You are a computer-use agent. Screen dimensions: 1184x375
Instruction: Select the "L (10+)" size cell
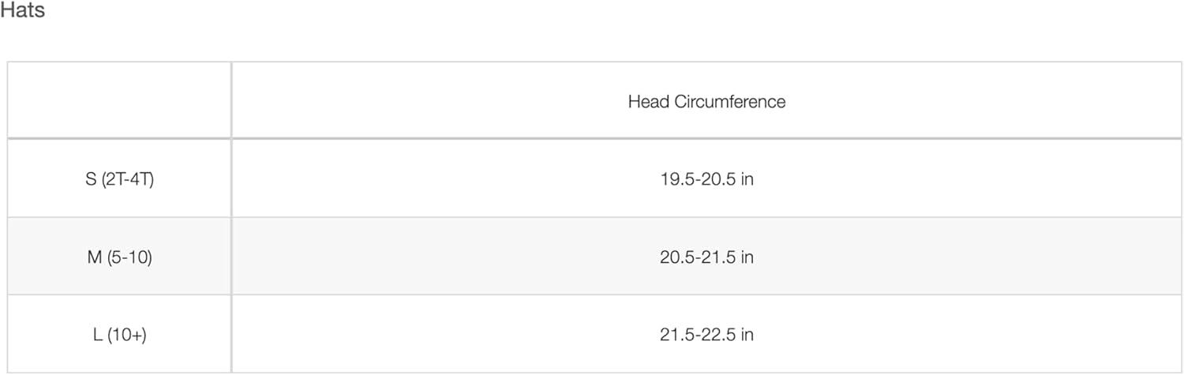pos(119,335)
